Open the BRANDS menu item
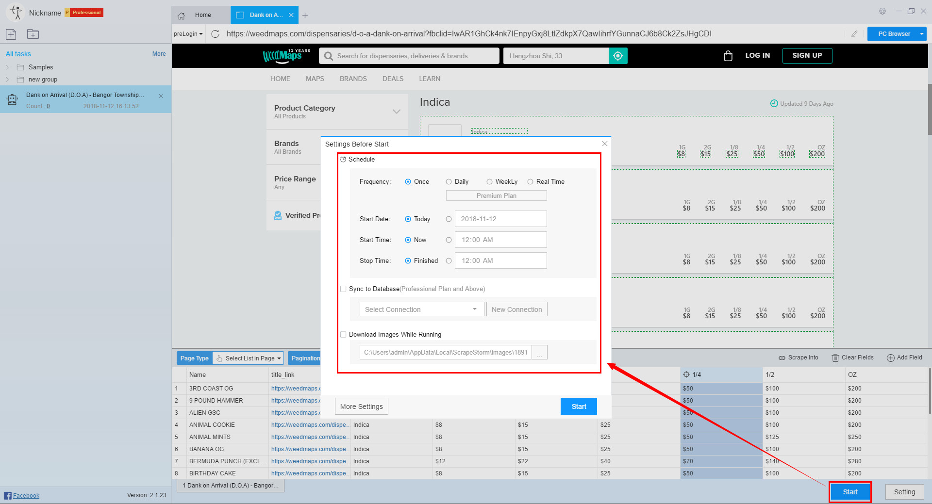Viewport: 932px width, 504px height. 353,79
